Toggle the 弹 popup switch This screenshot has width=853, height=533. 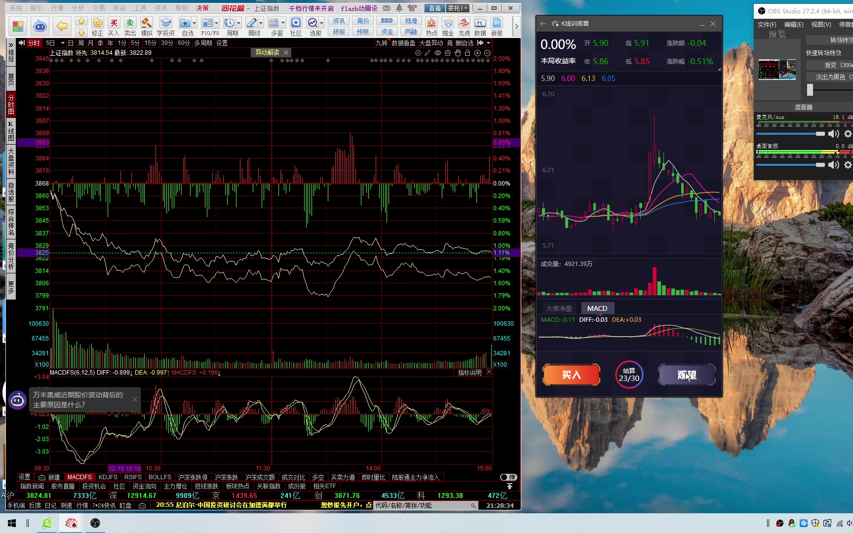(x=508, y=477)
